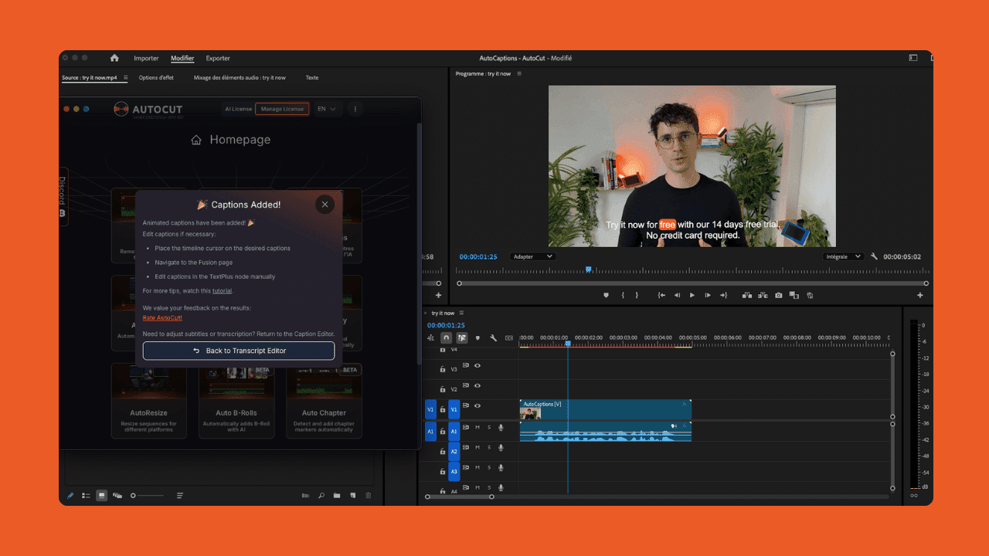Mute audio track A1
Image resolution: width=989 pixels, height=556 pixels.
pos(478,427)
